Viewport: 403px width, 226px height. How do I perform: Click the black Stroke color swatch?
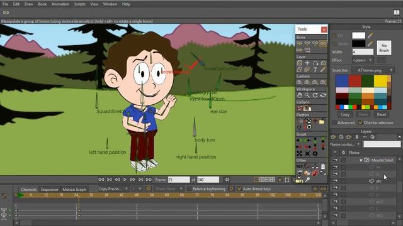(x=358, y=43)
